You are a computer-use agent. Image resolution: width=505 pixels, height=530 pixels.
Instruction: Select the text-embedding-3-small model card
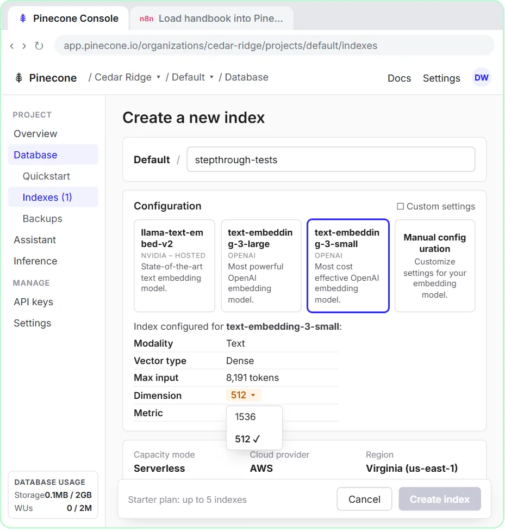(x=348, y=266)
